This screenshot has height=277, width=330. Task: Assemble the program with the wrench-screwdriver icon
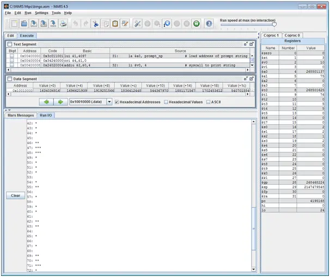point(137,23)
